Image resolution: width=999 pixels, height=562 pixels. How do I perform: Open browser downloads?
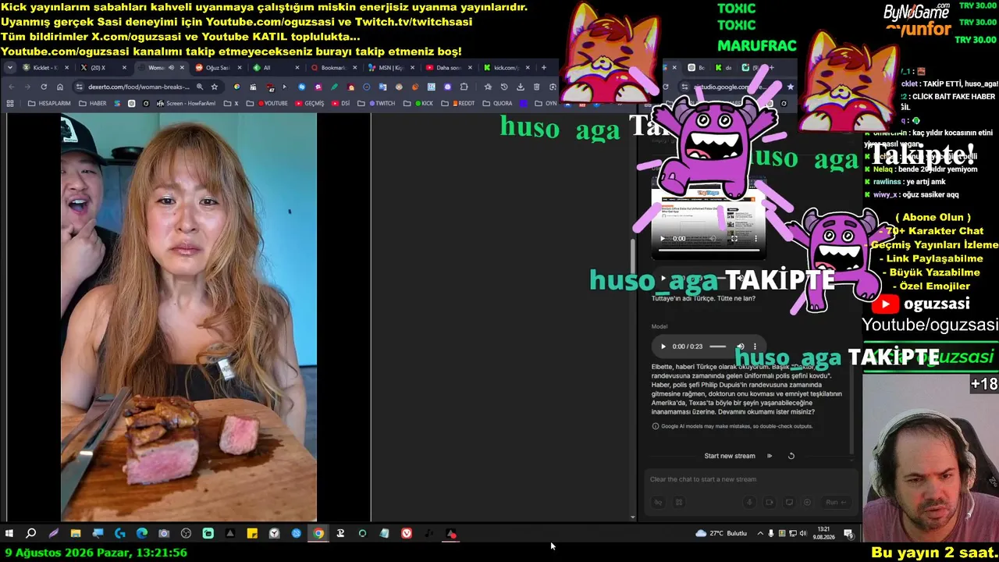pos(521,87)
